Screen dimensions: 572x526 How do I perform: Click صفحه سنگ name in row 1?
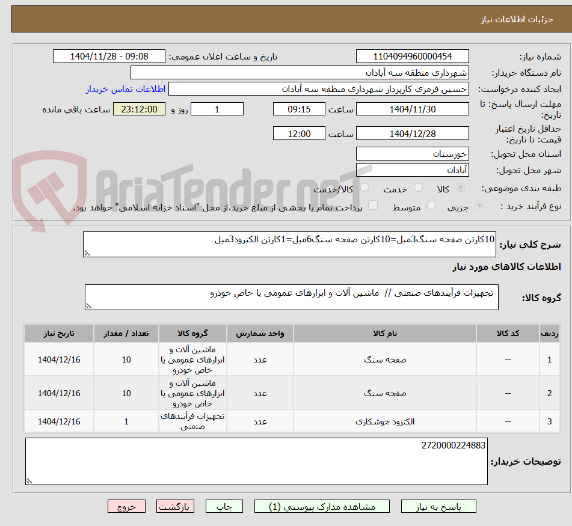coord(385,359)
